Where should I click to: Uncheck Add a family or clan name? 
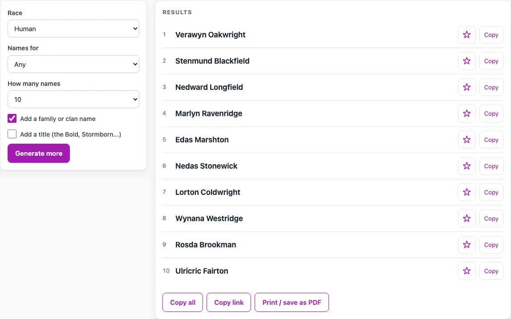pos(12,119)
